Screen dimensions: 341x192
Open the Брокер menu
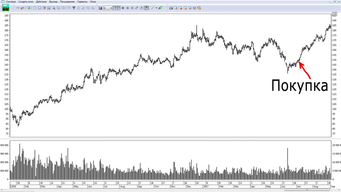click(53, 2)
